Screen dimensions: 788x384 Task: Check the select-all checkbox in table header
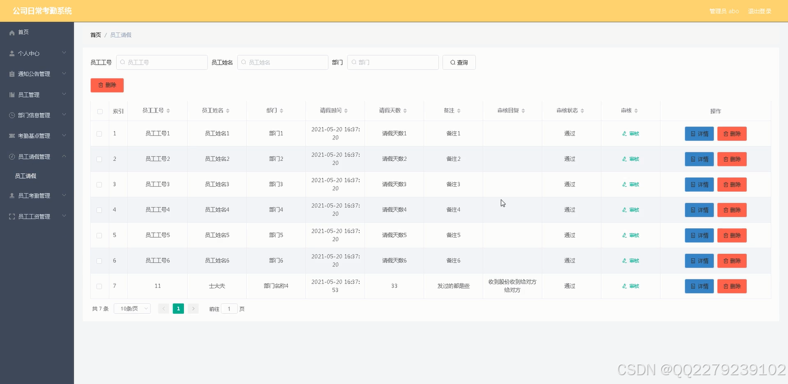(100, 111)
